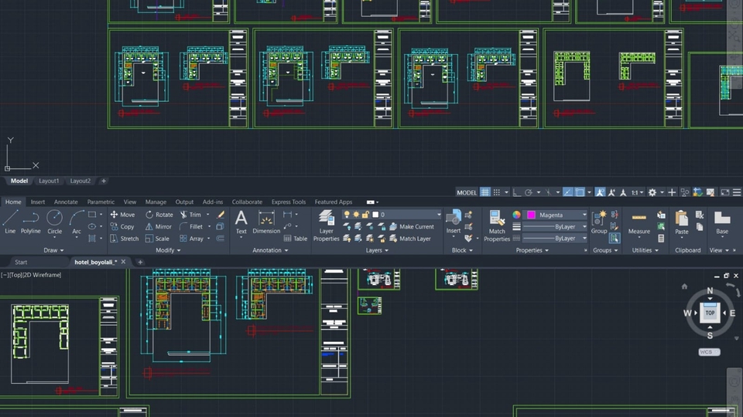Toggle the drawing grid display

coord(485,192)
